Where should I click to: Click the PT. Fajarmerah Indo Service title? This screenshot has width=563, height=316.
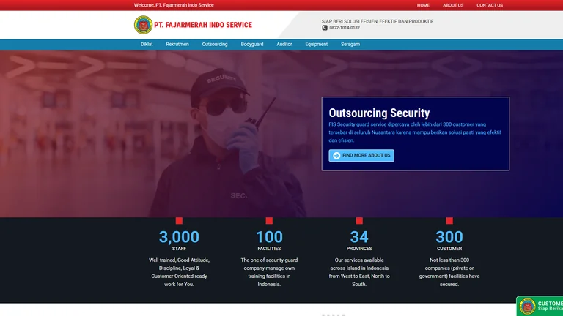click(203, 25)
